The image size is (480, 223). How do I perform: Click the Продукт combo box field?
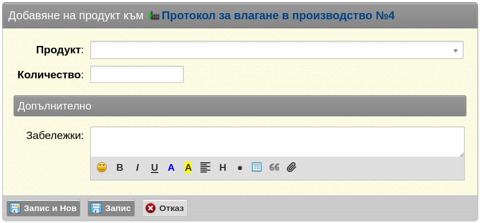[x=277, y=50]
